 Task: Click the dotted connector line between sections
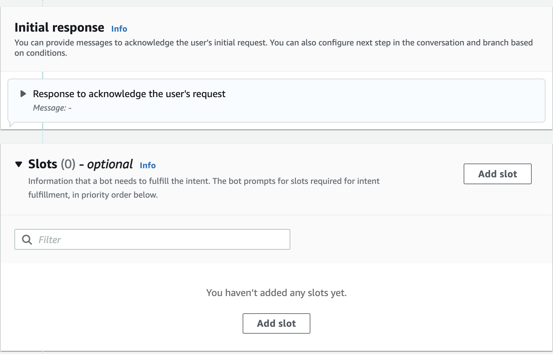(43, 137)
